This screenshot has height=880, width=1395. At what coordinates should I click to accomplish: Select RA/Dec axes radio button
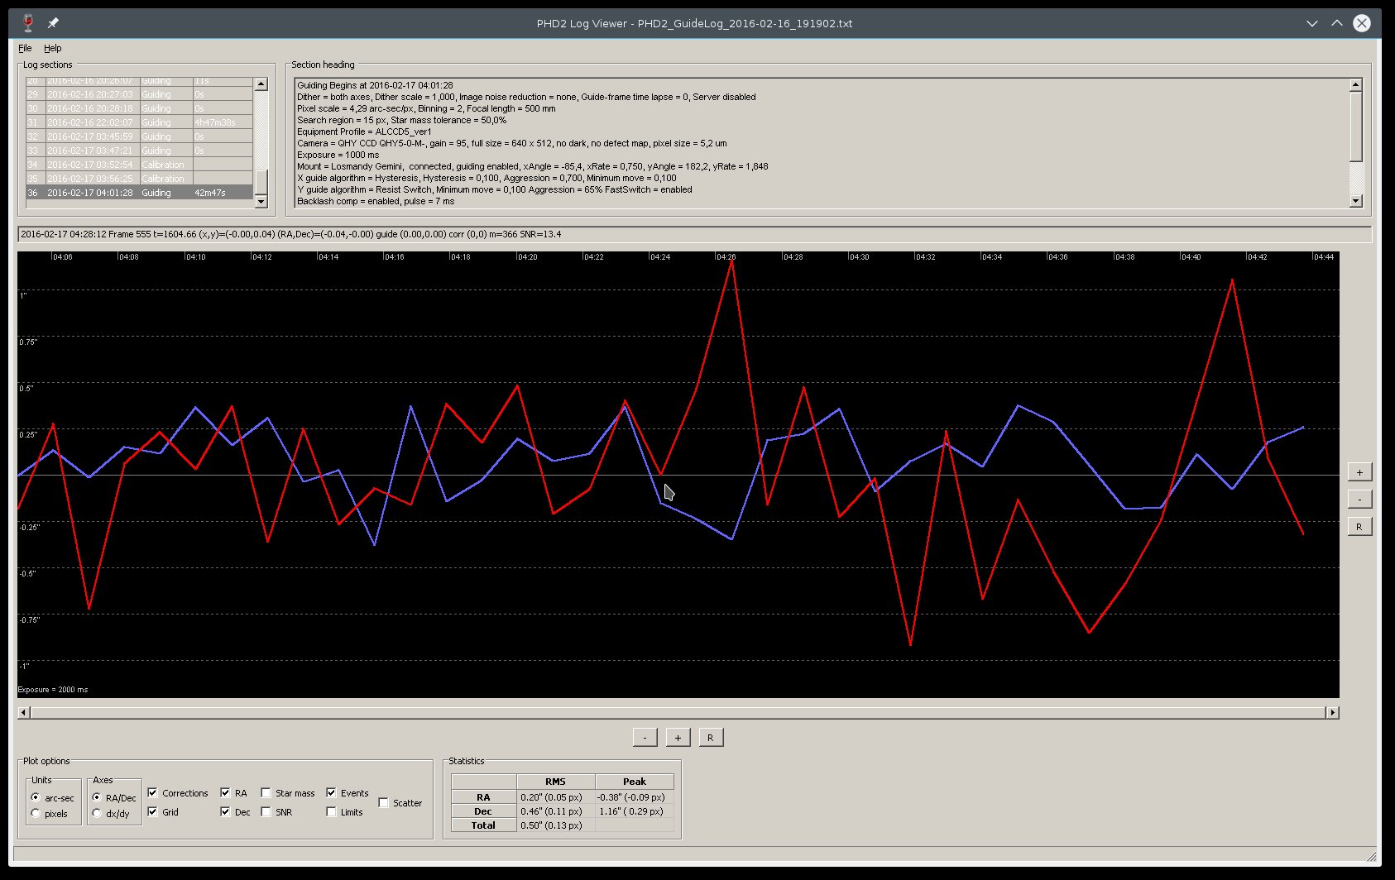(x=97, y=797)
